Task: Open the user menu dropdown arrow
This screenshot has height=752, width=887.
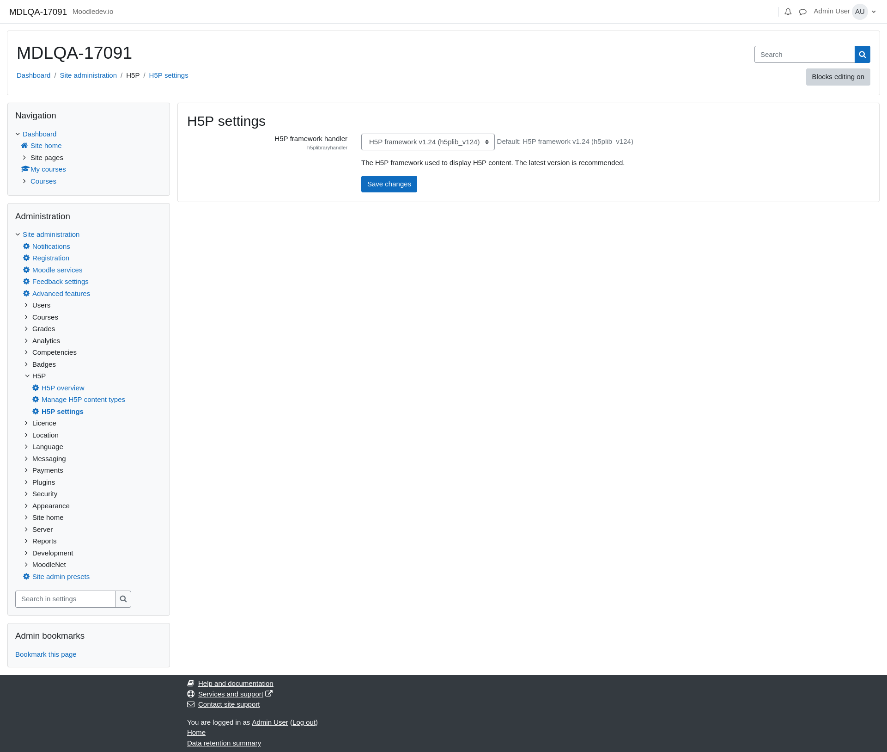Action: click(874, 12)
